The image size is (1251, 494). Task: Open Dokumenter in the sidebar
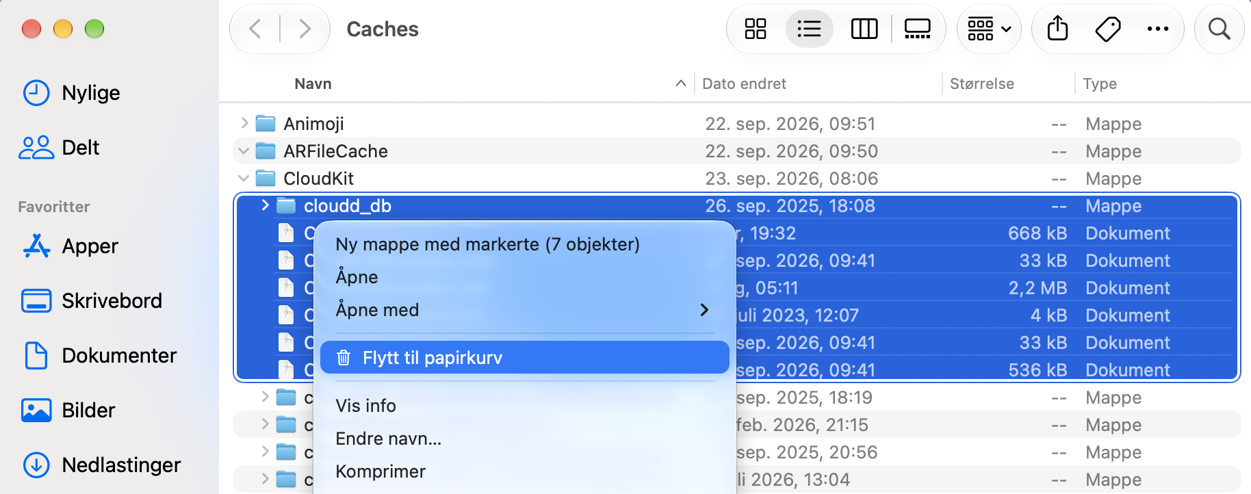point(99,355)
